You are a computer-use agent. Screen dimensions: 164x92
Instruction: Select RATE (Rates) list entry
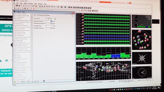click(x=17, y=57)
